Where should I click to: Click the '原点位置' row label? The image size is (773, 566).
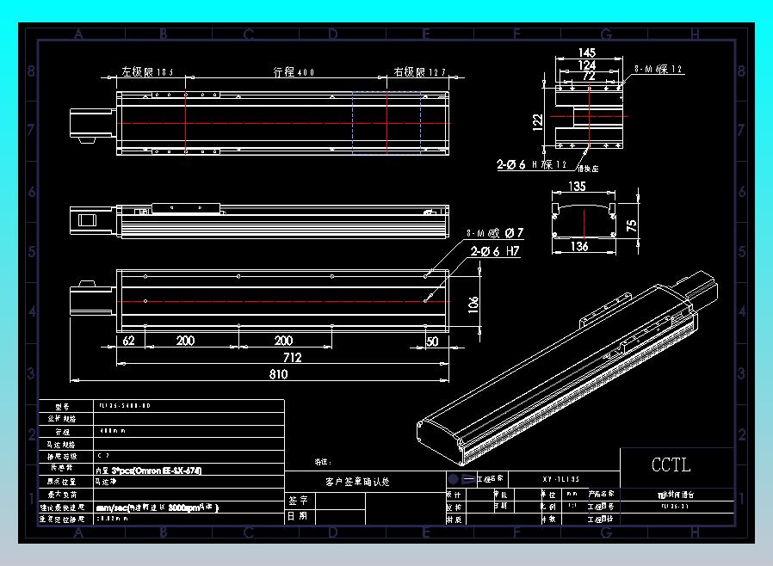62,482
